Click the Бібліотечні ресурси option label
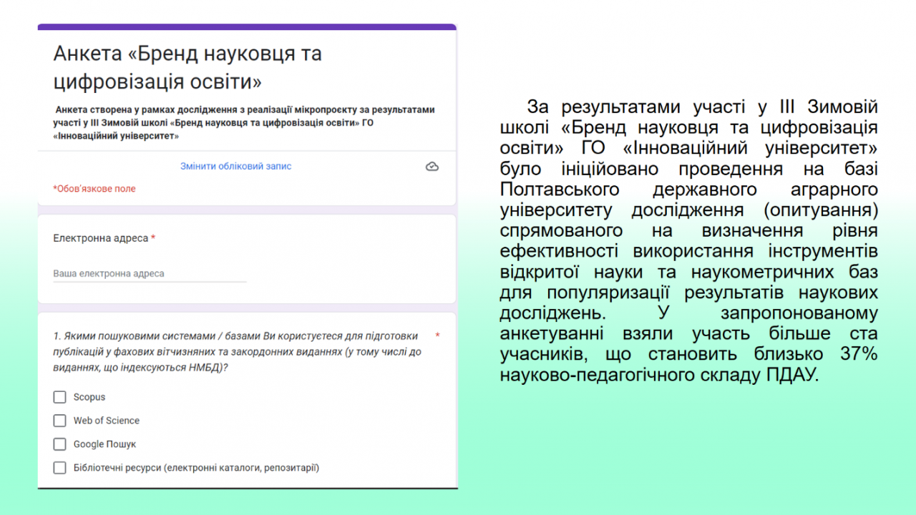916x515 pixels. (x=196, y=468)
